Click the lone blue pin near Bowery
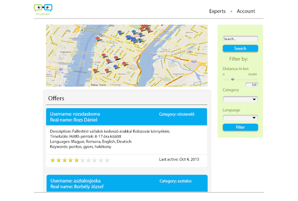This screenshot has height=201, width=298. coord(115,67)
